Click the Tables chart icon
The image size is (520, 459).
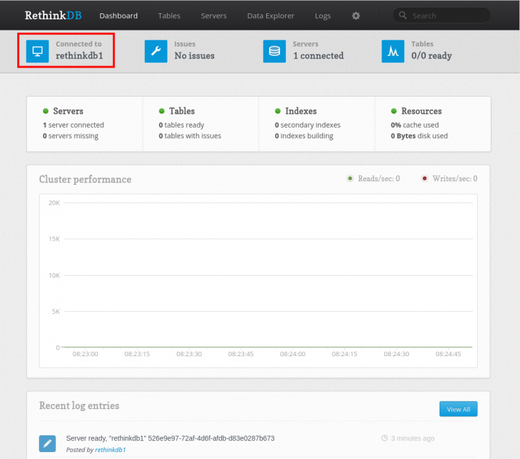[x=393, y=51]
